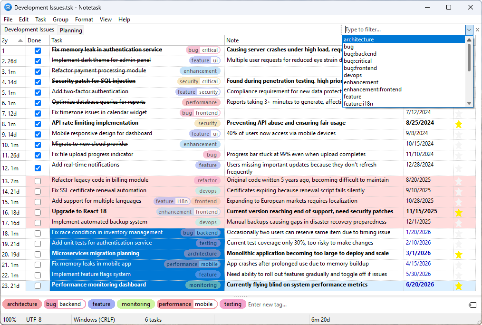
Task: Star the Fix memory leaks in mobile app task
Action: tap(458, 264)
